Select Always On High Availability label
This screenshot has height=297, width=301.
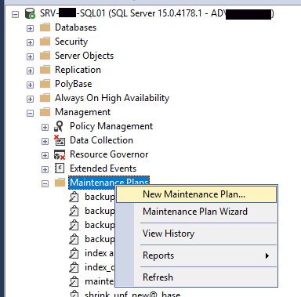coord(112,98)
